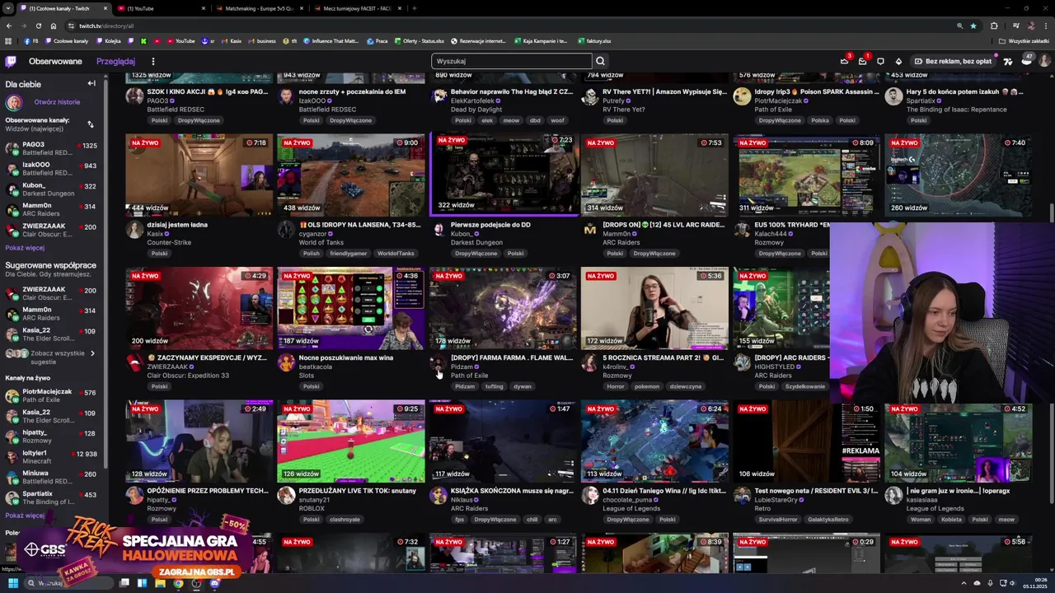Click pokemon tag under k4rolinv_ stream
Image resolution: width=1055 pixels, height=593 pixels.
click(x=647, y=386)
